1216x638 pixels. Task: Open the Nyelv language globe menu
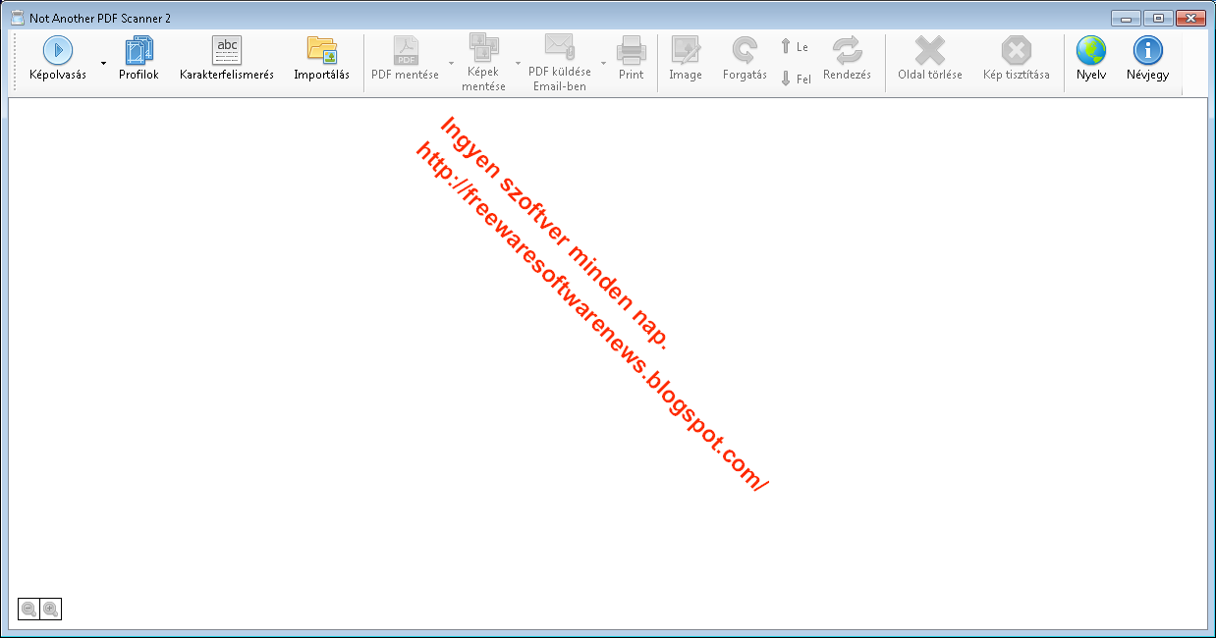pyautogui.click(x=1090, y=60)
